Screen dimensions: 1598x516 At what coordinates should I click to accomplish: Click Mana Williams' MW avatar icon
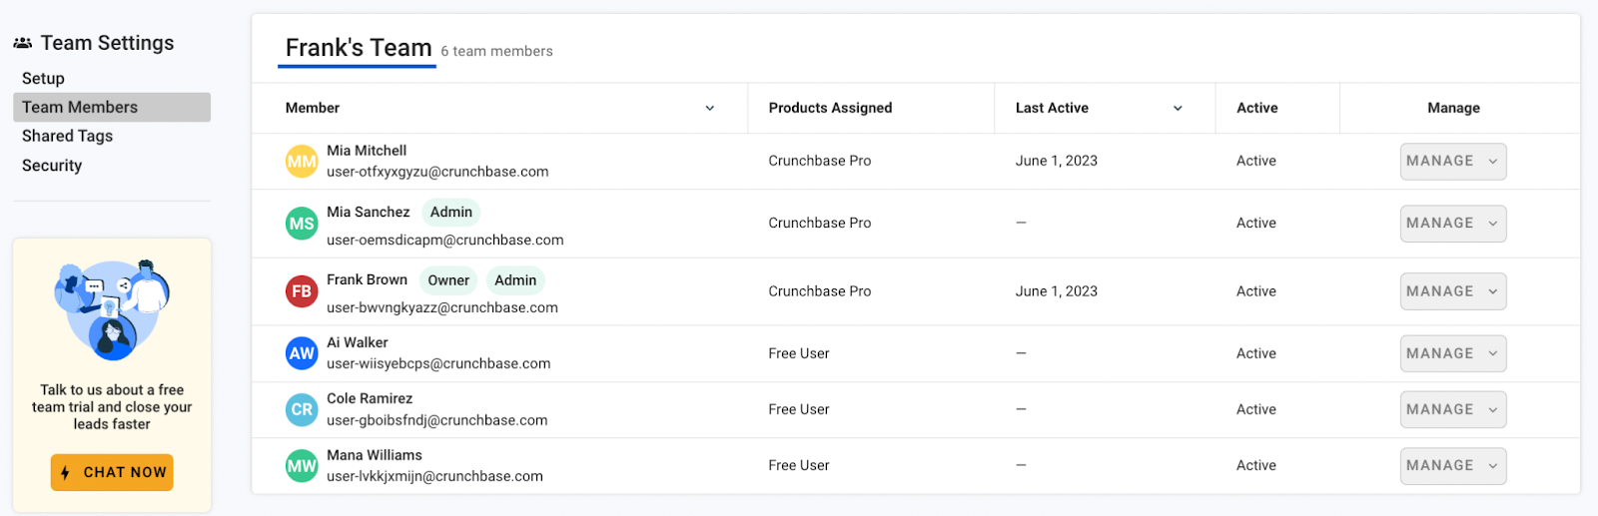[302, 465]
